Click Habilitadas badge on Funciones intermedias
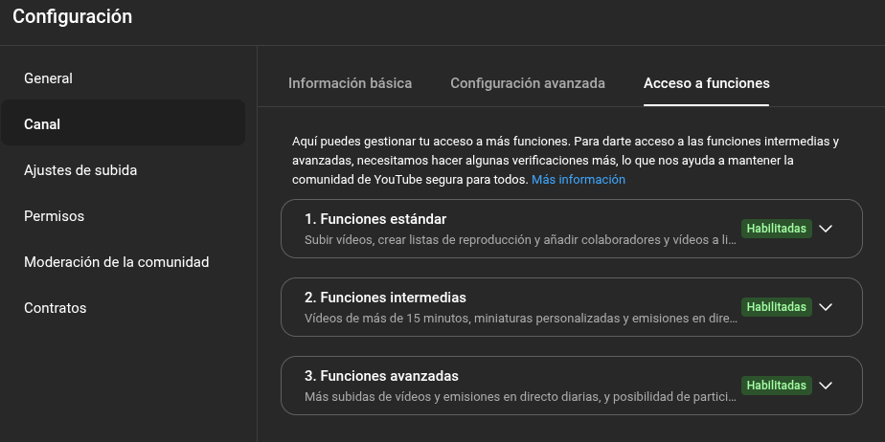 coord(777,307)
